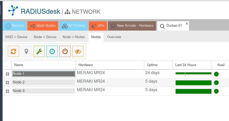Close the Durban 01 tab
229x121 pixels.
click(x=187, y=23)
